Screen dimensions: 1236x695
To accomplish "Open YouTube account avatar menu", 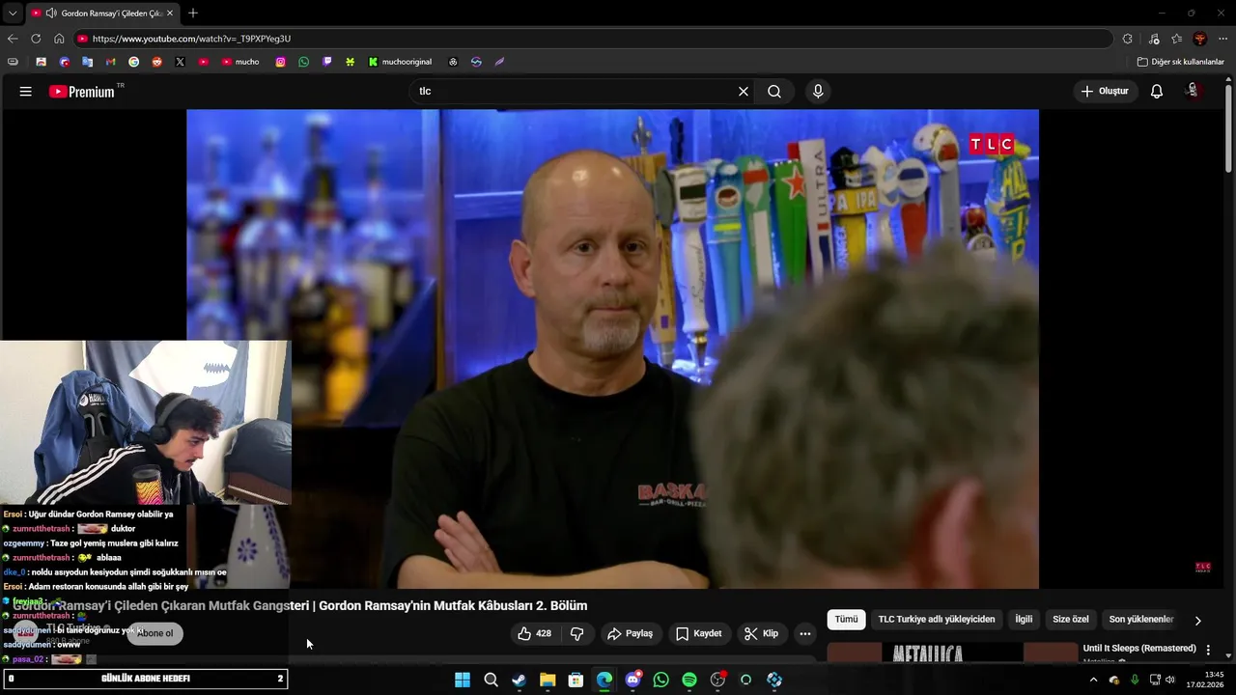I will coord(1193,91).
